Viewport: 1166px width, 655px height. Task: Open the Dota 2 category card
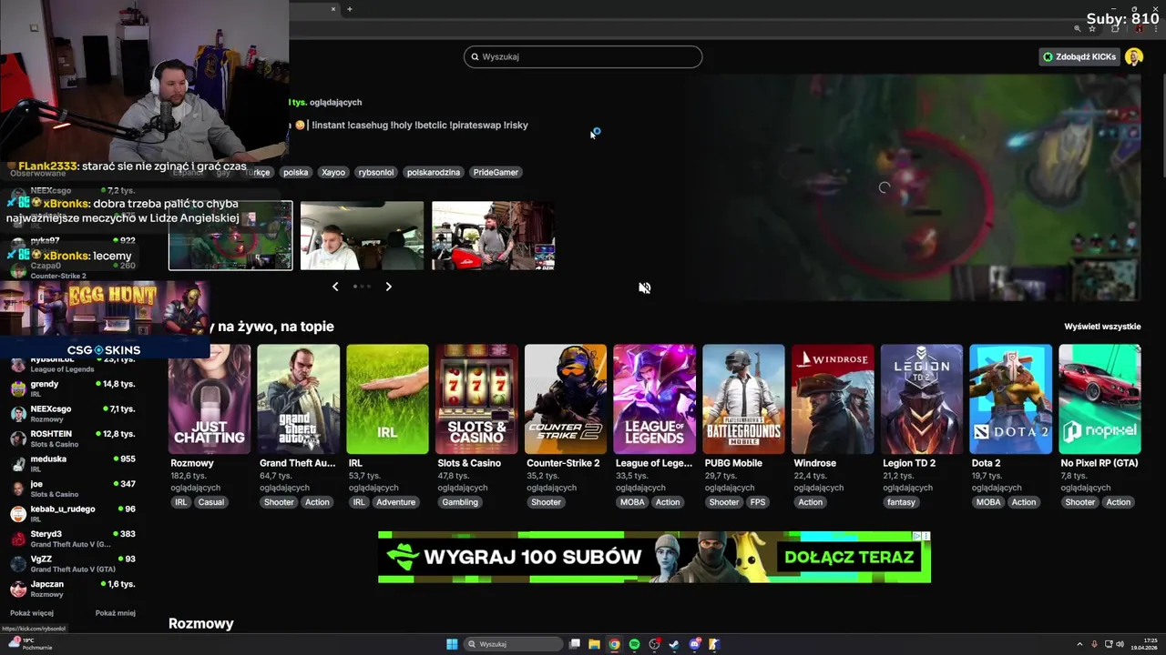pyautogui.click(x=1010, y=398)
